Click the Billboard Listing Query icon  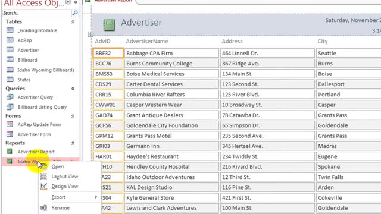pos(10,107)
